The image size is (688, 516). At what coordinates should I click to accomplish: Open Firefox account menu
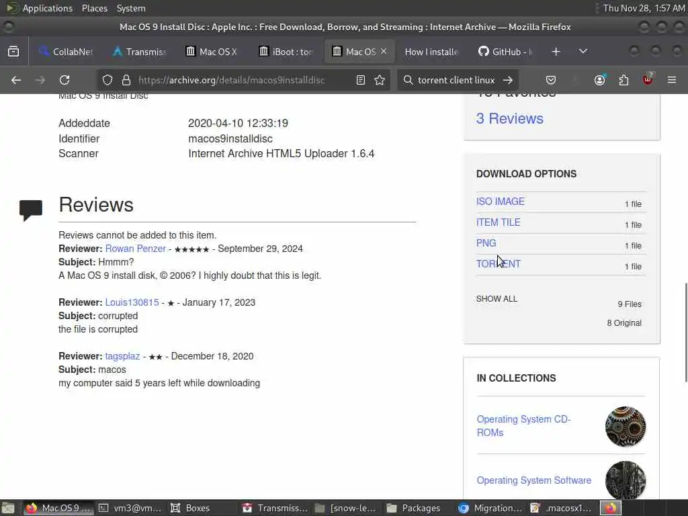pos(599,80)
